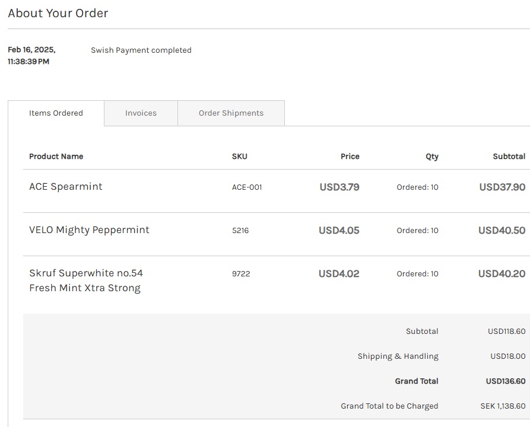This screenshot has height=427, width=530.
Task: Click the VELO Mighty Peppermint product name
Action: point(89,230)
